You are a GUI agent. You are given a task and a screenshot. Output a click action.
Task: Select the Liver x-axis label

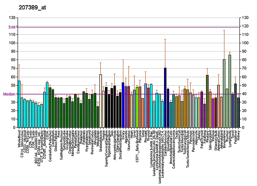(x=134, y=134)
